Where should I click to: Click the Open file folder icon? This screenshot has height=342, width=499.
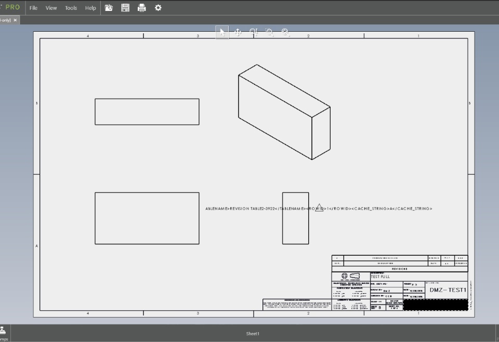pyautogui.click(x=109, y=8)
